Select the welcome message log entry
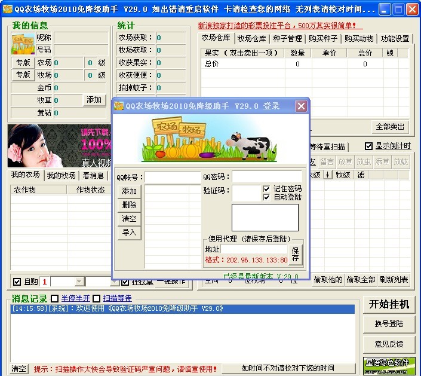 [x=183, y=308]
